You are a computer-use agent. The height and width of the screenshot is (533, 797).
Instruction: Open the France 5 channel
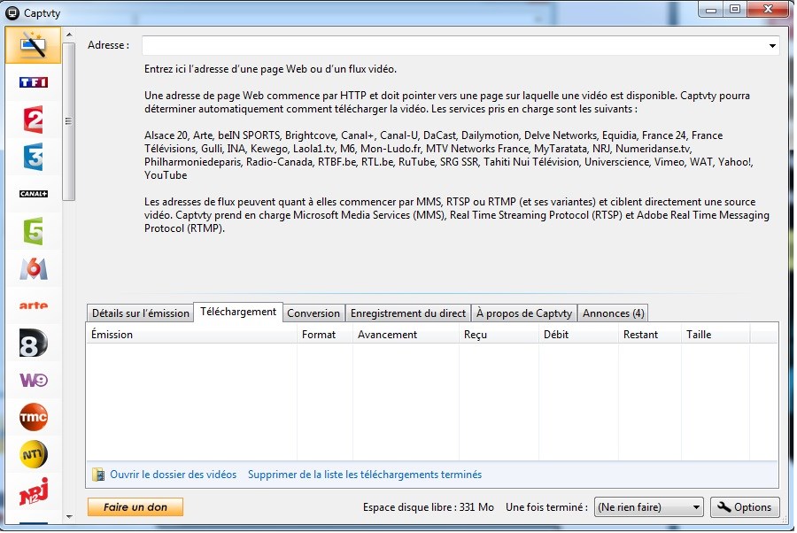[x=33, y=231]
